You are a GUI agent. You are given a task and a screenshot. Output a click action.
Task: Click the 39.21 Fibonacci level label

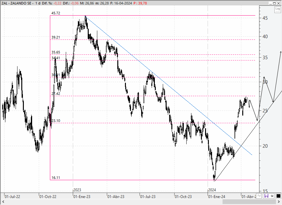tap(56, 37)
